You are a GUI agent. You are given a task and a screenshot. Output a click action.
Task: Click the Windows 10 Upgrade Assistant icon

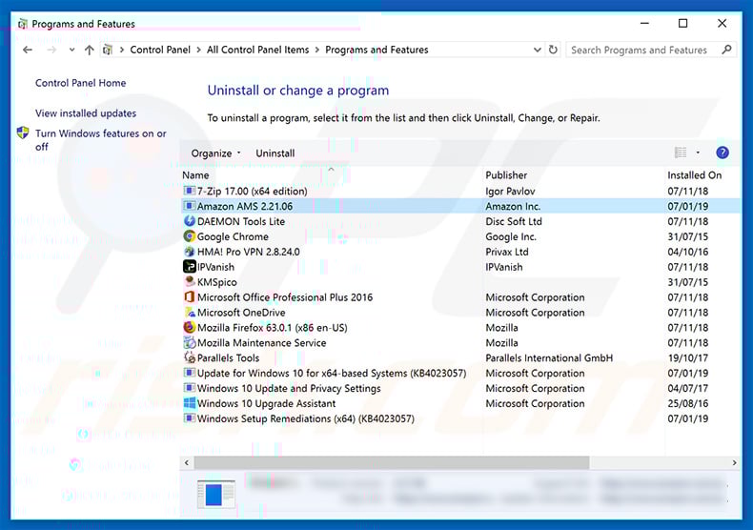point(190,403)
